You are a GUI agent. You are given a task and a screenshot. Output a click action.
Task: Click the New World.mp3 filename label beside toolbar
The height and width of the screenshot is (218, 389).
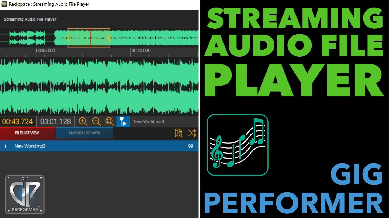[149, 121]
